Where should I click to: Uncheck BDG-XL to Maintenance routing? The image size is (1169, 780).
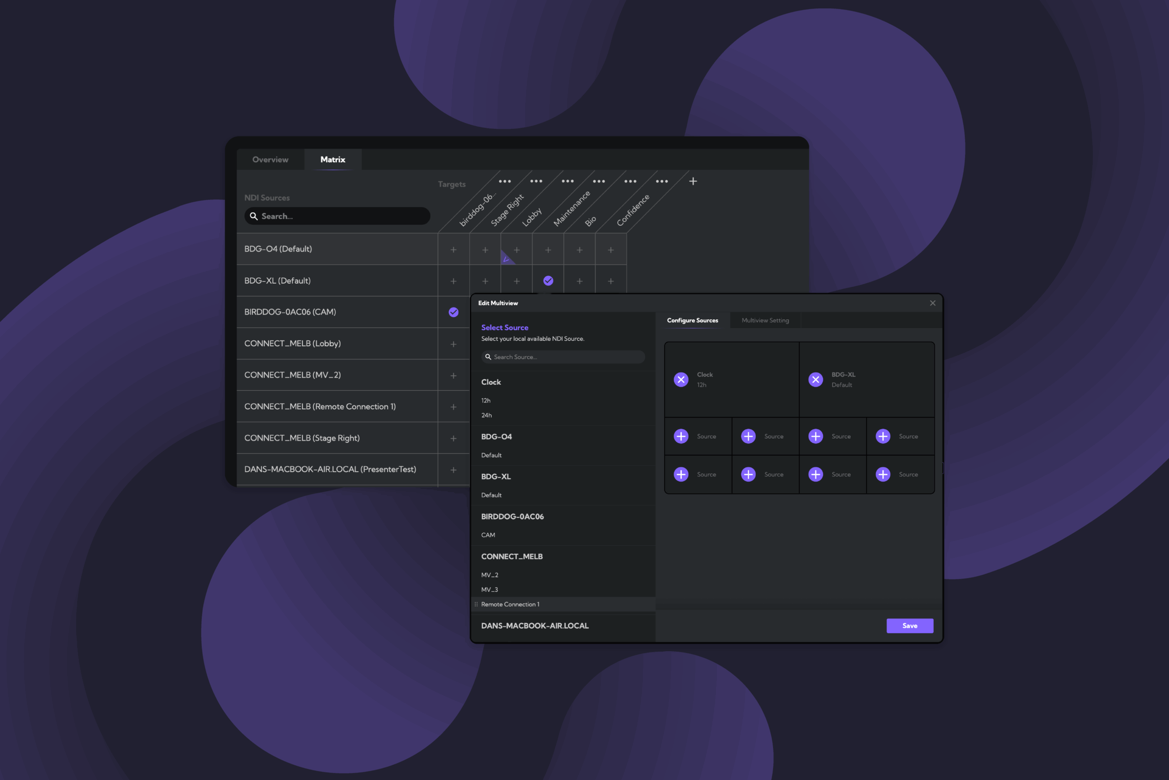[548, 281]
